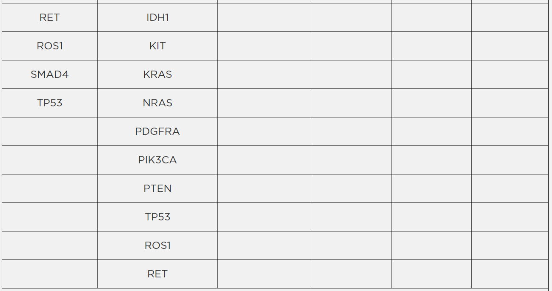
Task: Select the SMAD4 gene cell
Action: coord(50,74)
